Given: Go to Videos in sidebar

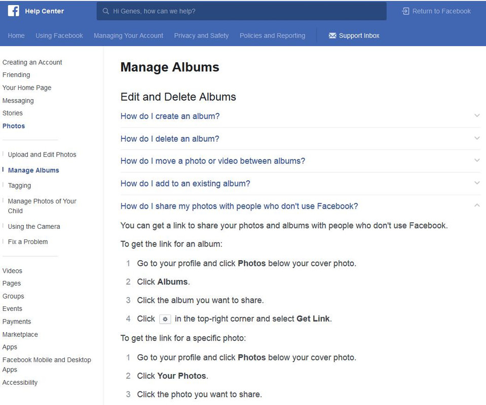Looking at the screenshot, I should [12, 271].
